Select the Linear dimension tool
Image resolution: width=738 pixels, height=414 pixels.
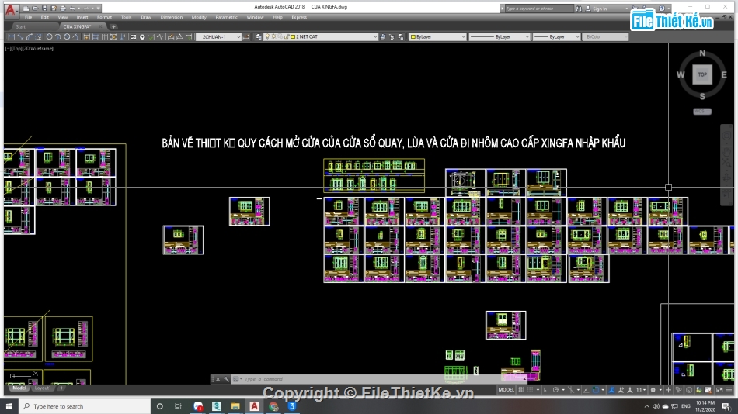coord(12,36)
